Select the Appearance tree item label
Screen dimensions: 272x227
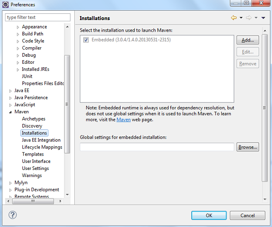[x=34, y=27]
